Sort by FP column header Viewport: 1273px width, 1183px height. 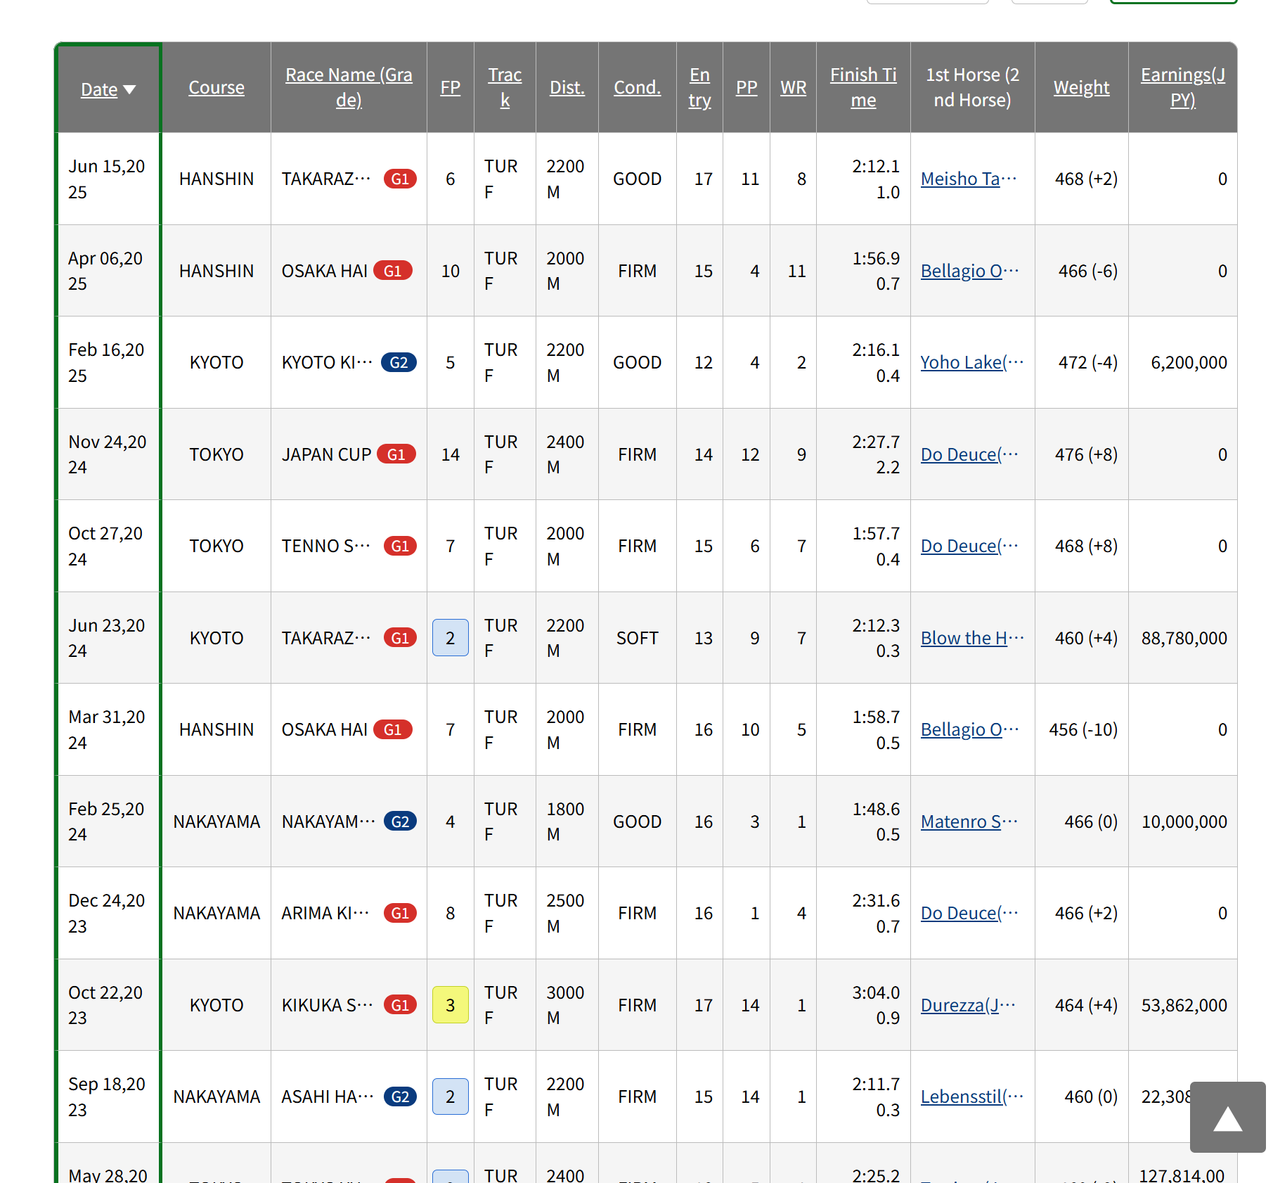451,87
